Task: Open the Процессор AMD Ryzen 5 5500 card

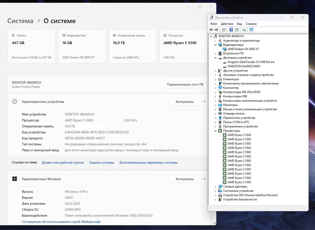Action: 183,46
